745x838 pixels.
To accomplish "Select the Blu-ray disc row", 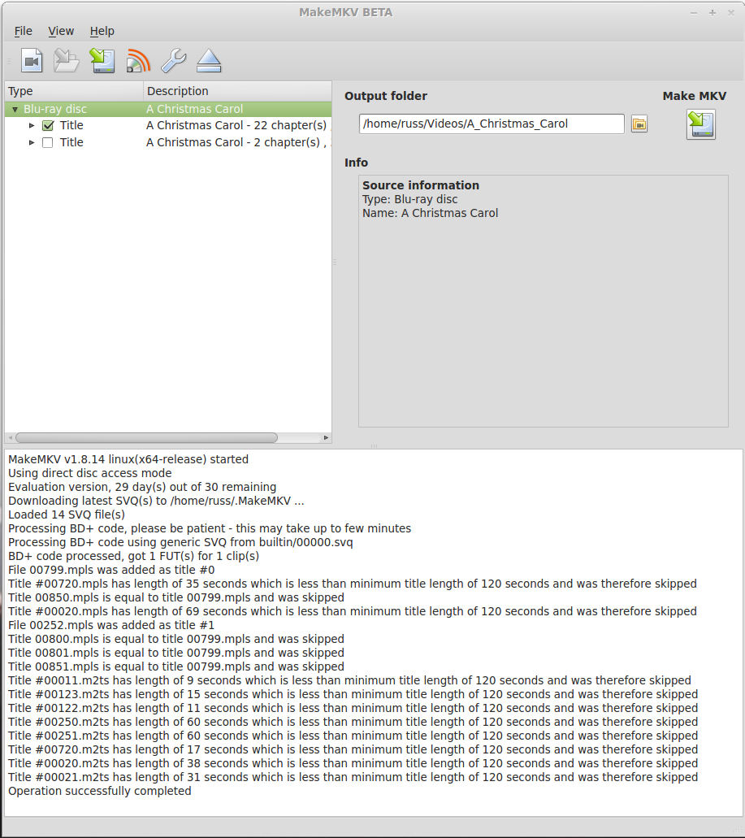I will click(x=168, y=109).
